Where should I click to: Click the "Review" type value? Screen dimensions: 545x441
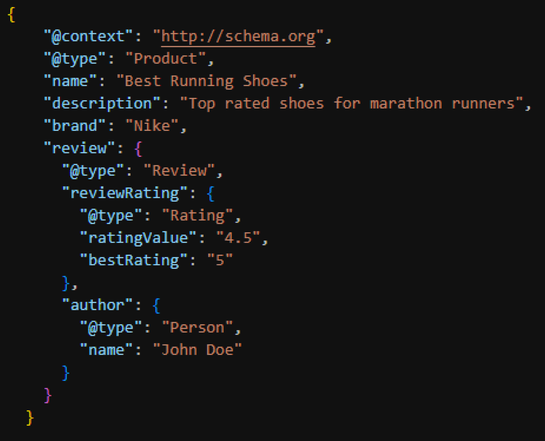[x=179, y=171]
